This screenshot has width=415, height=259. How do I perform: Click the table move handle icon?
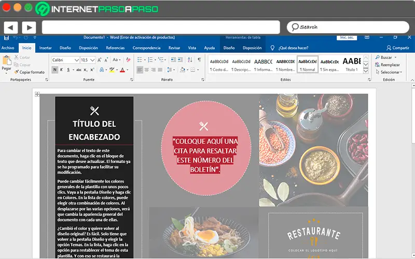(37, 94)
